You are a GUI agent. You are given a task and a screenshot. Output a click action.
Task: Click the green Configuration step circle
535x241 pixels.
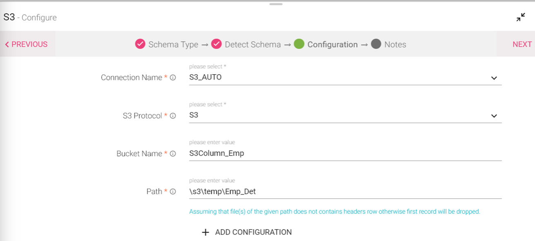(x=299, y=44)
